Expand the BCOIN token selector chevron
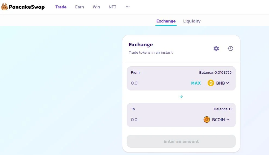Viewport: 269px width, 155px height. [x=228, y=120]
